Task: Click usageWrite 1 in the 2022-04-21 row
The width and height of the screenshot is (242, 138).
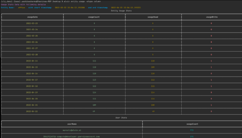Action: [211, 105]
